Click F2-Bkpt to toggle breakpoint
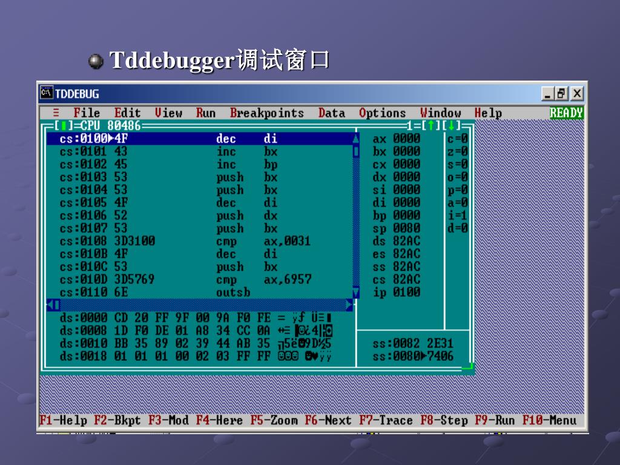Viewport: 620px width, 465px height. pos(117,420)
